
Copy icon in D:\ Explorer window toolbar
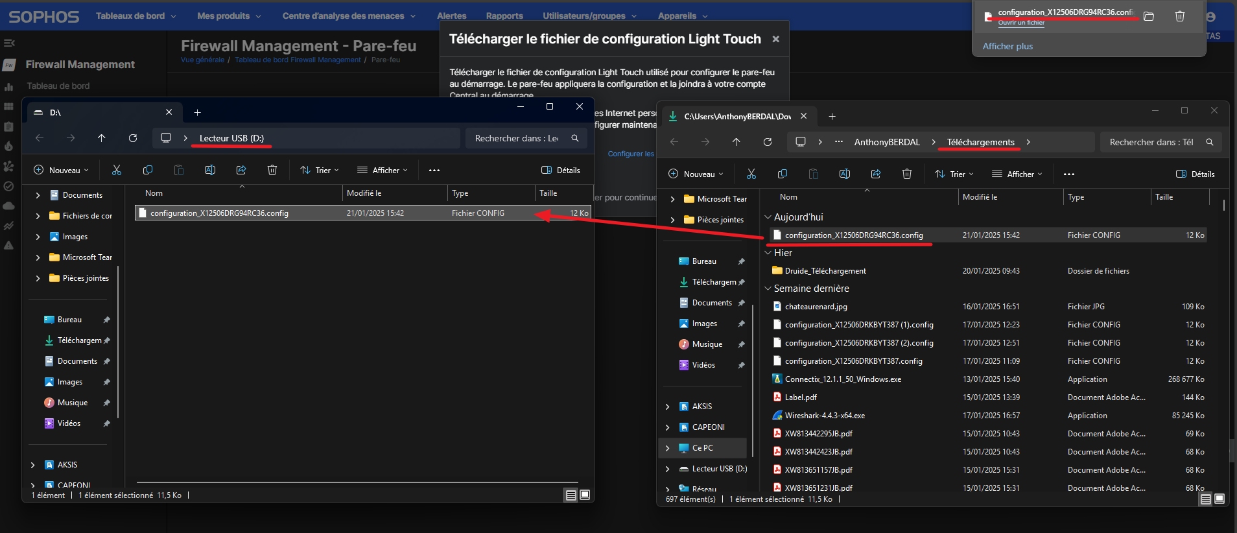click(148, 170)
